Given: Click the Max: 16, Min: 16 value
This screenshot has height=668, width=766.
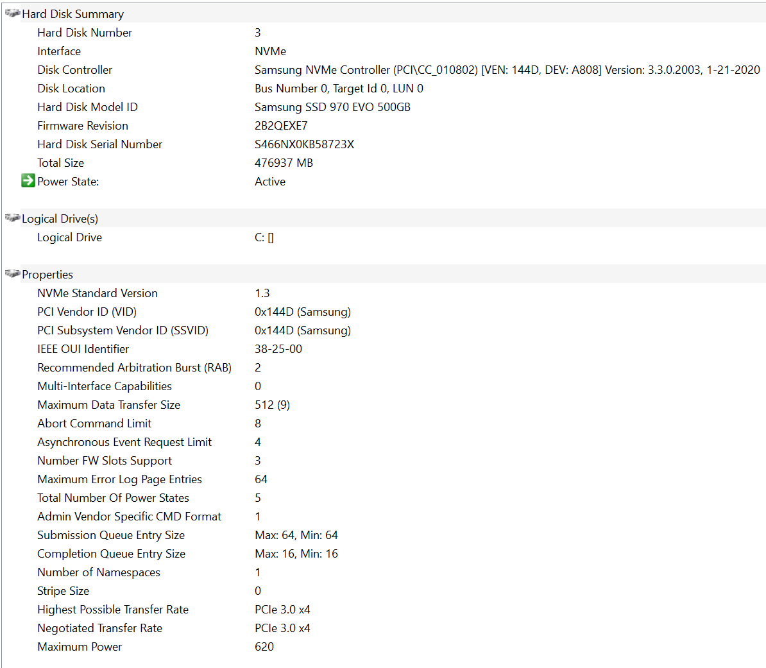Looking at the screenshot, I should coord(296,554).
